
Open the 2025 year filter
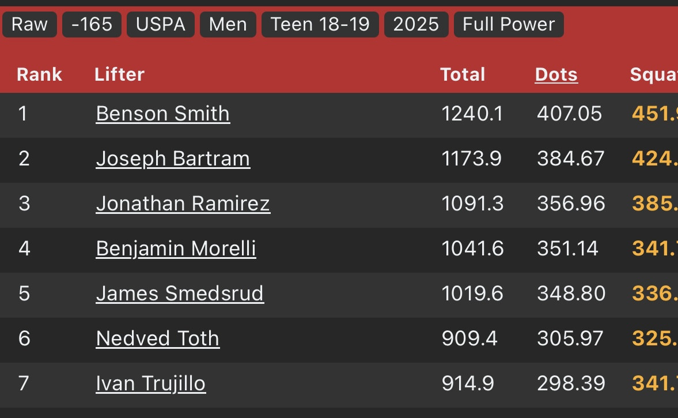click(x=416, y=24)
